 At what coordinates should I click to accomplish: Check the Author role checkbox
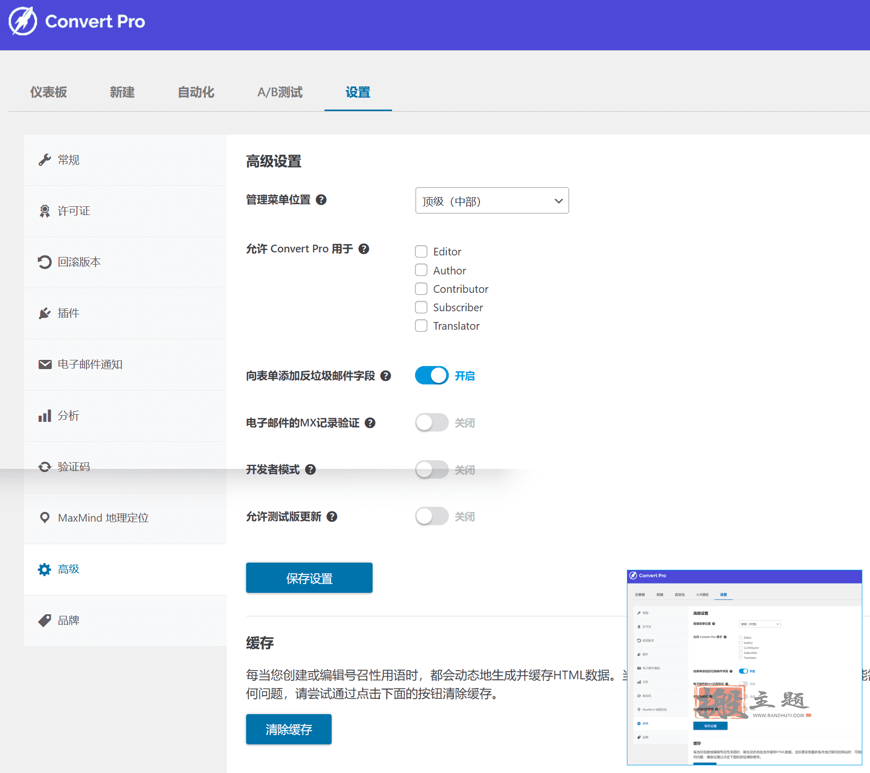point(421,270)
